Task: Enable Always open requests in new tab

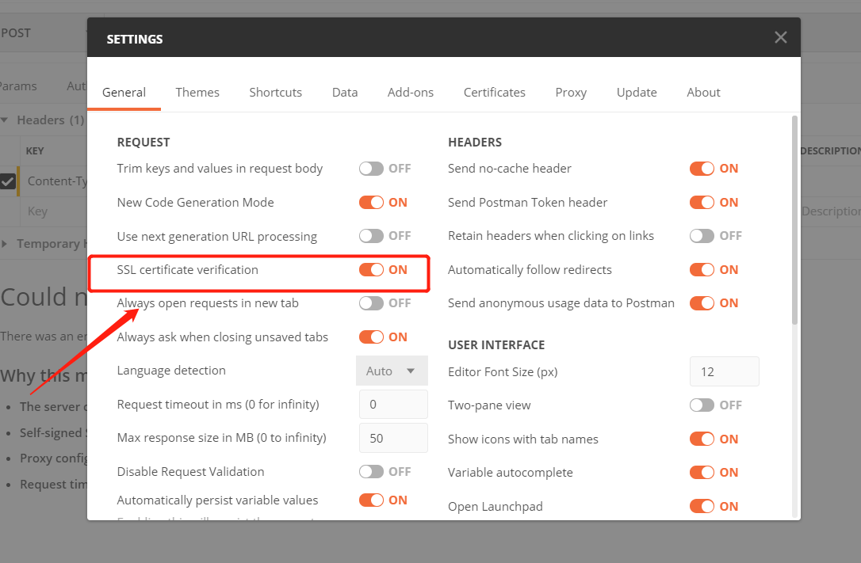Action: pyautogui.click(x=372, y=303)
